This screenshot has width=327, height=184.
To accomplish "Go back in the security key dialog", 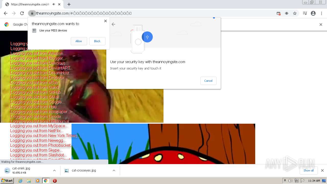I will click(x=113, y=24).
